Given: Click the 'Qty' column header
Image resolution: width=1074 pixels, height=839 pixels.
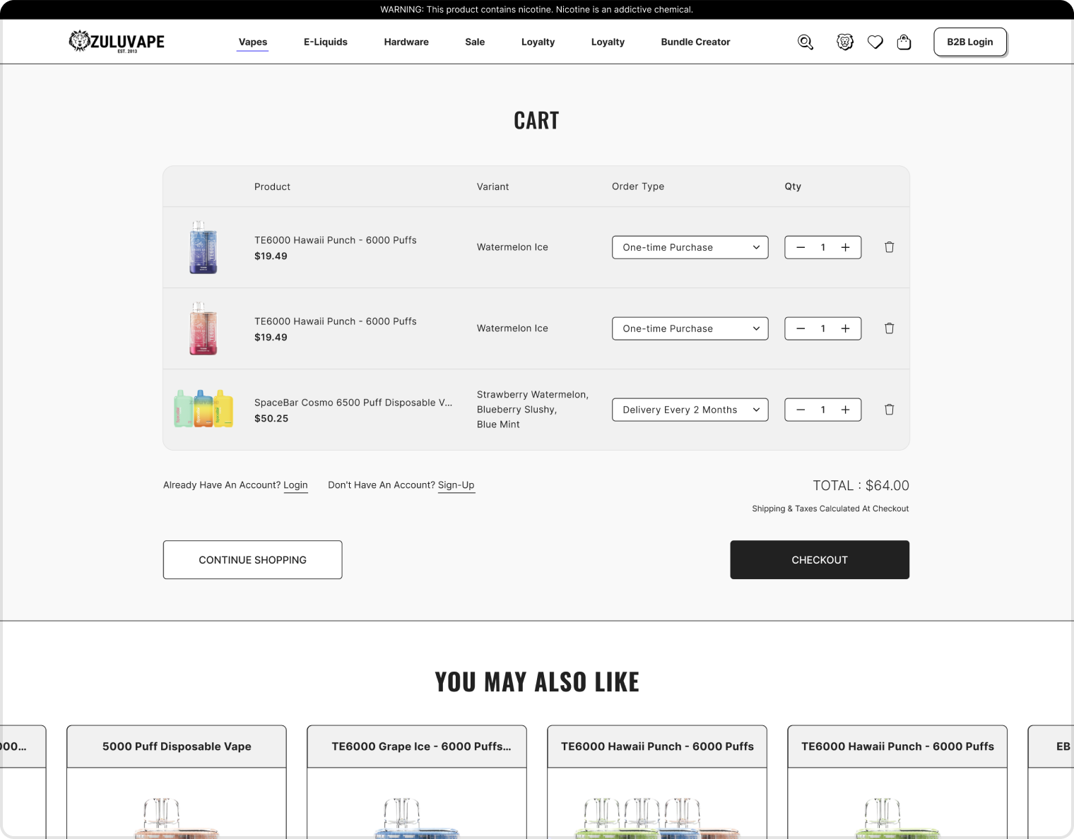Looking at the screenshot, I should tap(793, 186).
